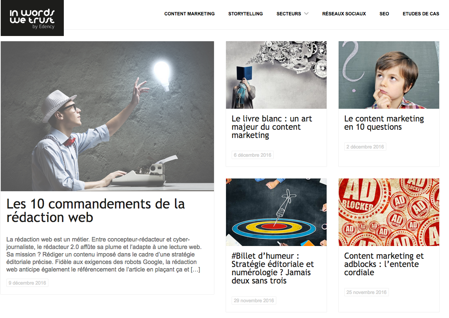Expand the Secteurs dropdown chevron
Viewport: 449px width, 318px height.
click(x=306, y=13)
